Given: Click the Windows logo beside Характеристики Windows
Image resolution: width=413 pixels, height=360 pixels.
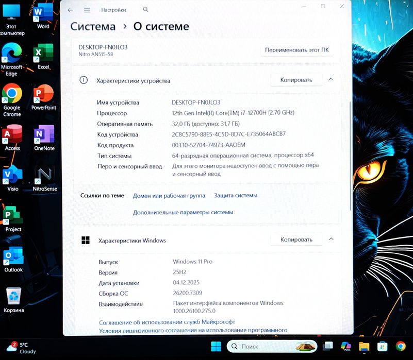Looking at the screenshot, I should pos(86,240).
